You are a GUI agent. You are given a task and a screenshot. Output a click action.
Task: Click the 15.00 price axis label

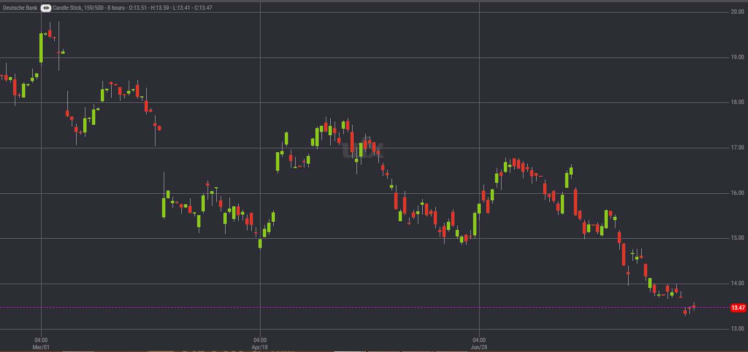pyautogui.click(x=738, y=238)
